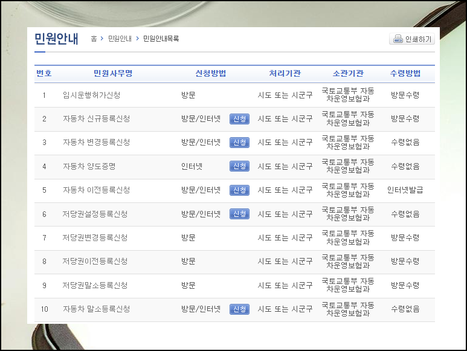
Task: Click the 처리기관 column header
Action: pyautogui.click(x=285, y=73)
